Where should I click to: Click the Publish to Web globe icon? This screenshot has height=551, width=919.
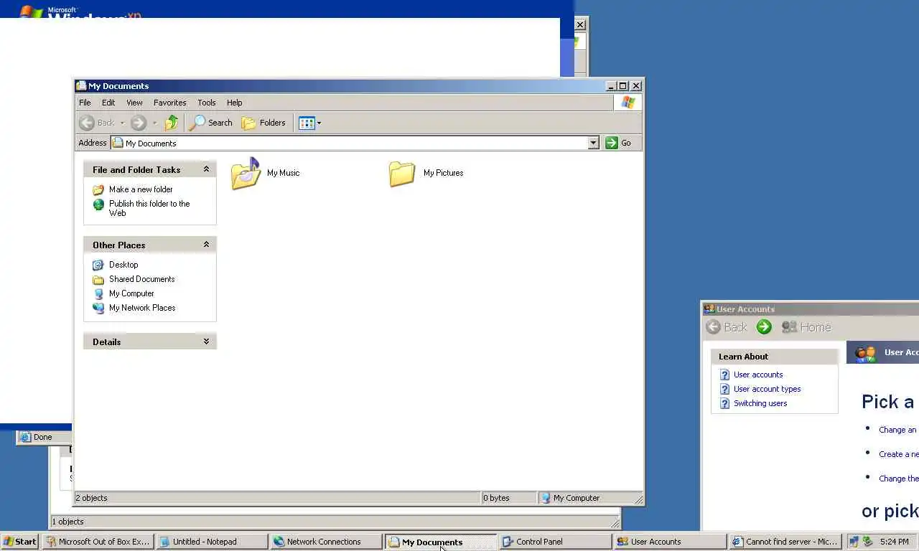tap(98, 204)
